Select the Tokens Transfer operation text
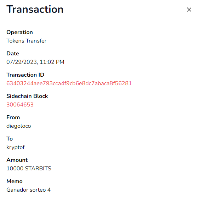Image resolution: width=199 pixels, height=203 pixels. (26, 41)
